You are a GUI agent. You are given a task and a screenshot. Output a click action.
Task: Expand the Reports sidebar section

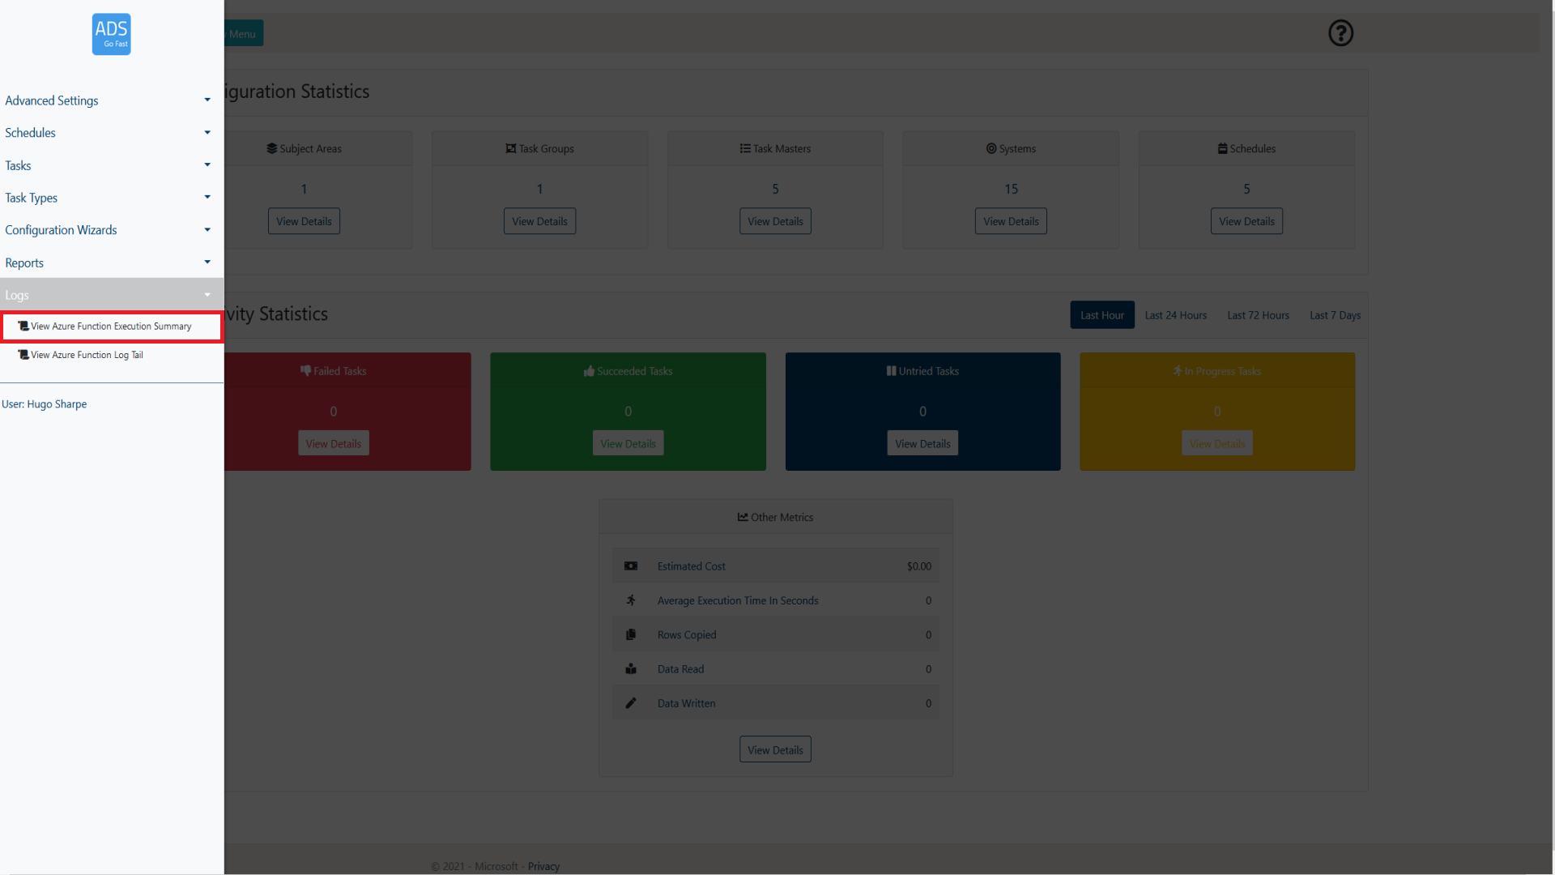[107, 263]
